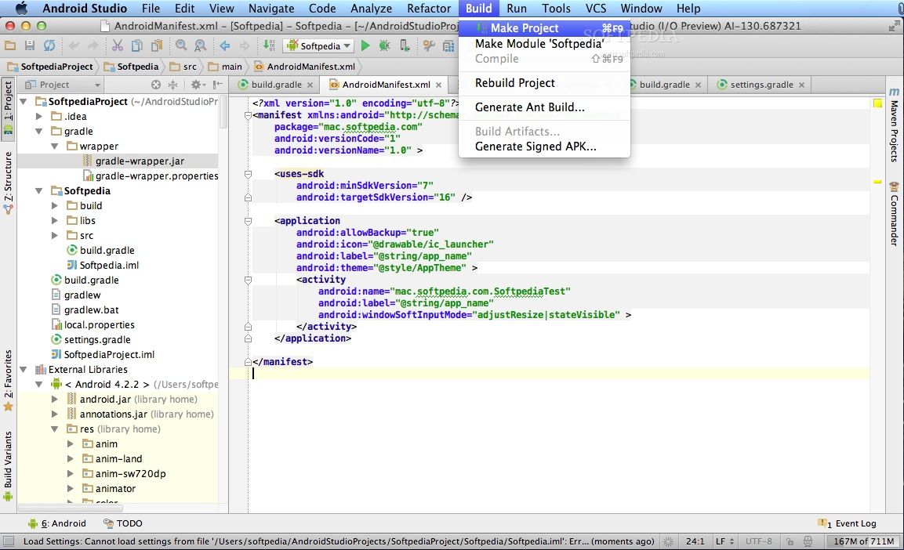
Task: Switch to settings.gradle editor tab
Action: pyautogui.click(x=761, y=85)
